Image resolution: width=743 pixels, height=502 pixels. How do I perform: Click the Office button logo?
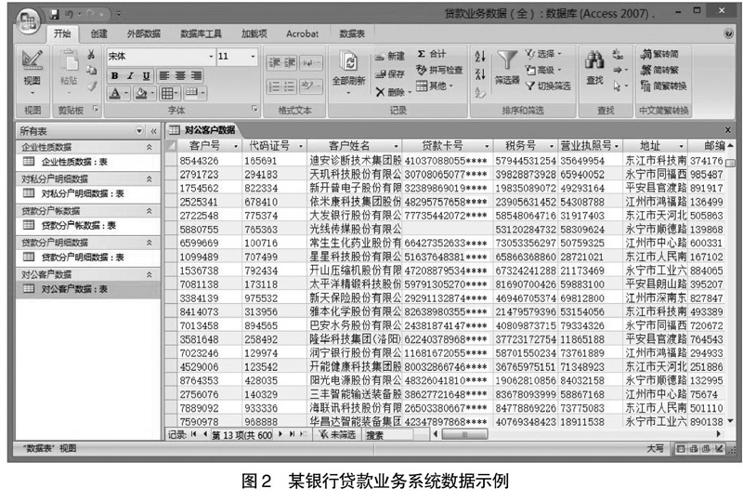pyautogui.click(x=28, y=20)
